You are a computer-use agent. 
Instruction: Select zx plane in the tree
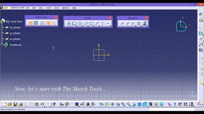[15, 39]
